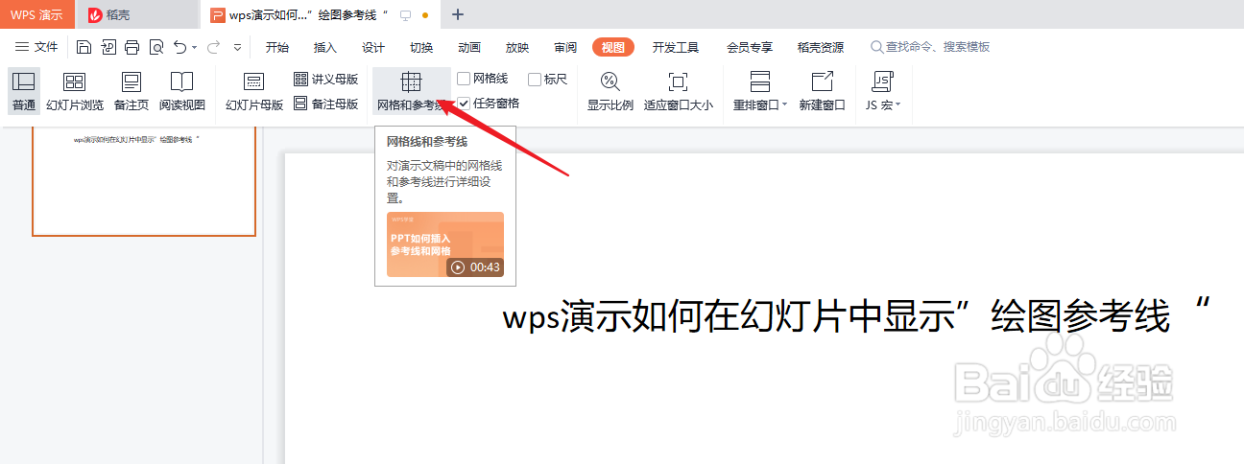Click the JS Macro (JS 宏) icon
Image resolution: width=1244 pixels, height=464 pixels.
[881, 81]
